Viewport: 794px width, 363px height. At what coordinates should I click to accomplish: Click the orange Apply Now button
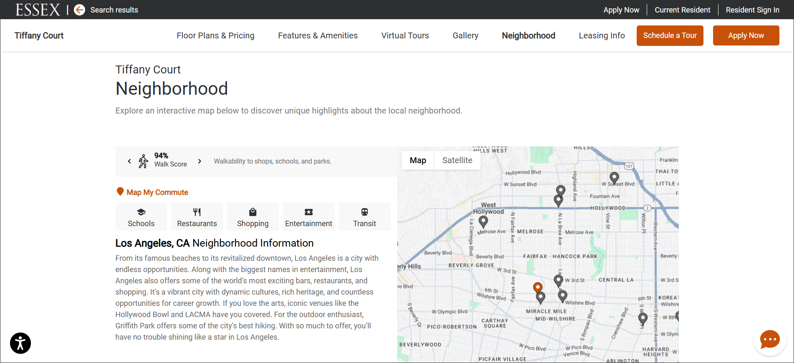coord(746,36)
